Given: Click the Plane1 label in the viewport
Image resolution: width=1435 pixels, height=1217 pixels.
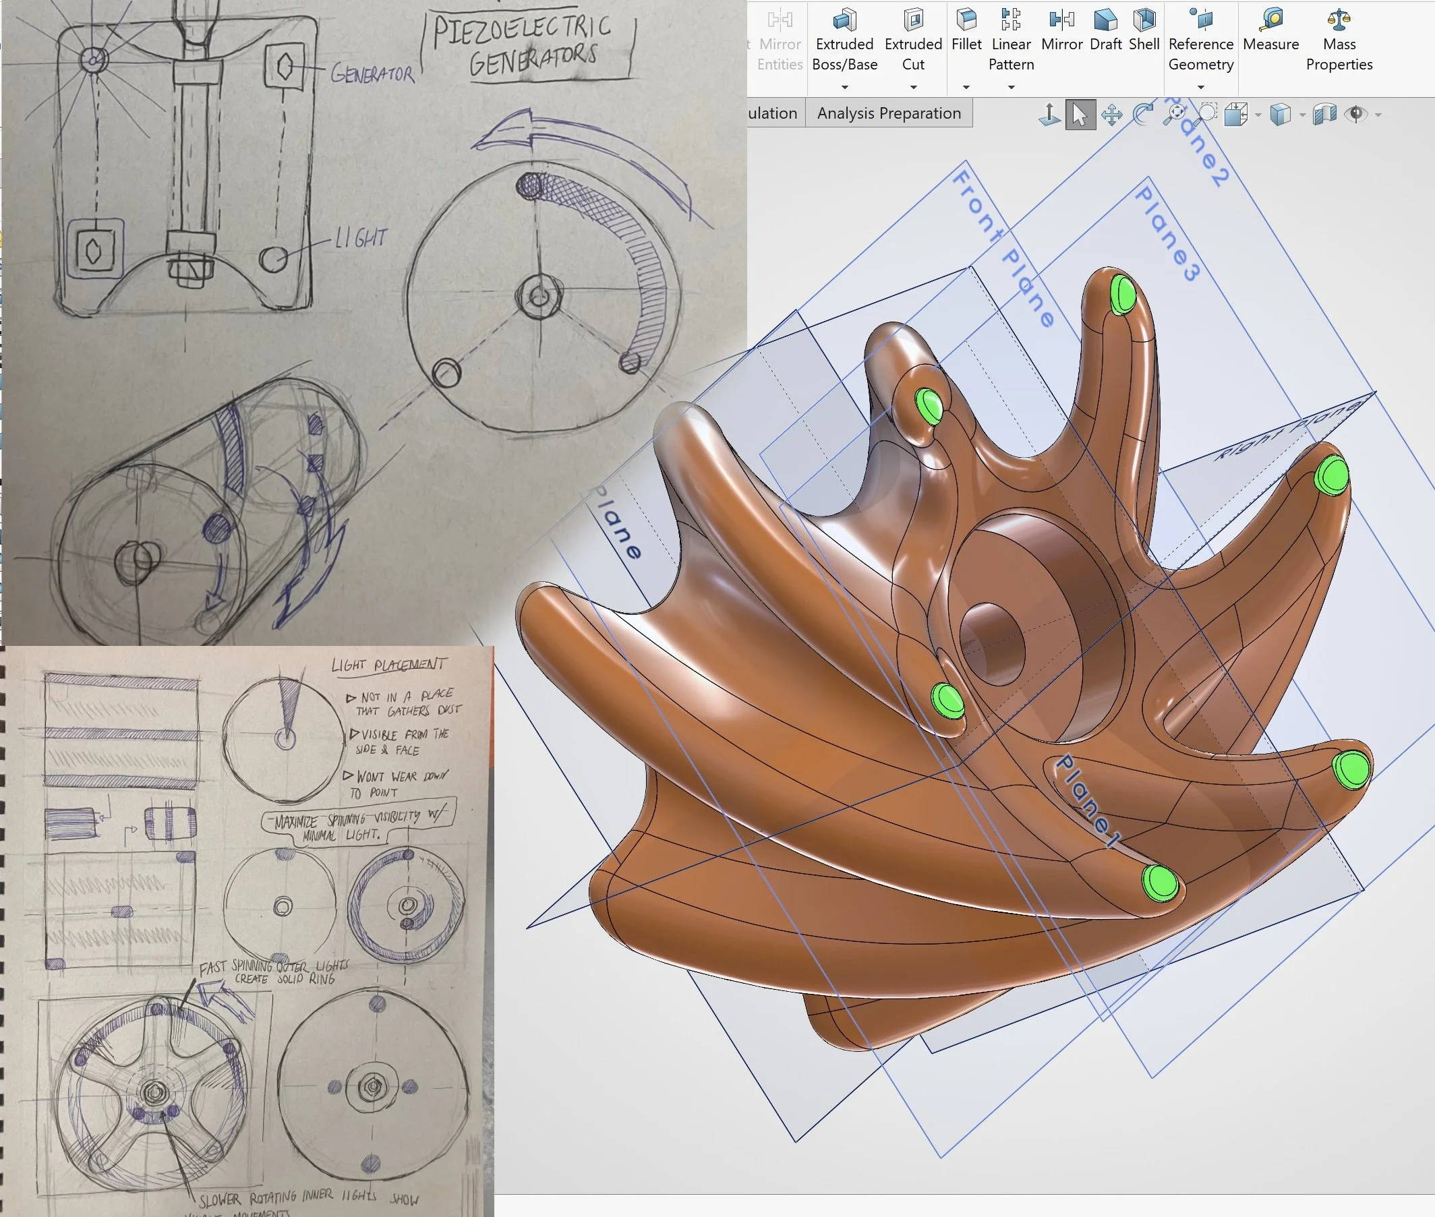Looking at the screenshot, I should tap(1087, 800).
